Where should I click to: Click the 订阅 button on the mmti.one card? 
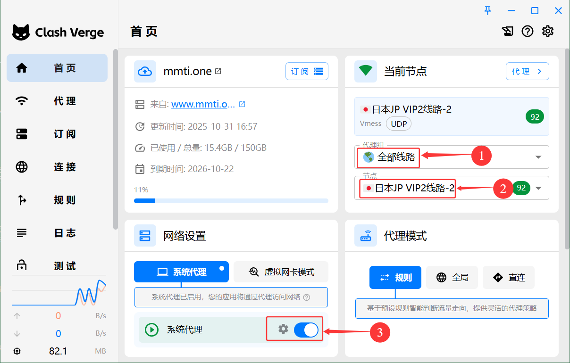coord(307,72)
